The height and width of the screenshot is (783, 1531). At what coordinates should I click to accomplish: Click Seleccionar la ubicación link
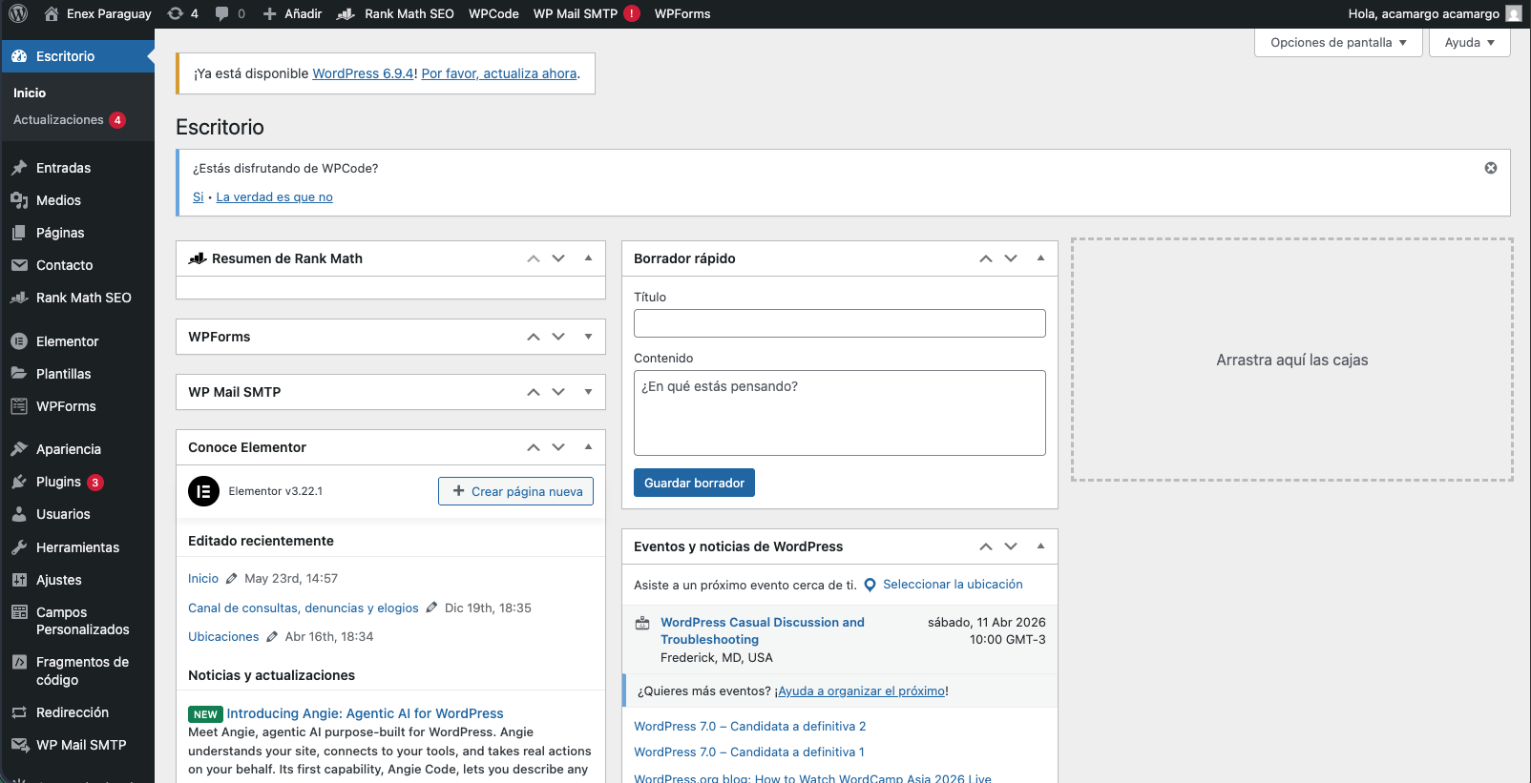coord(953,585)
